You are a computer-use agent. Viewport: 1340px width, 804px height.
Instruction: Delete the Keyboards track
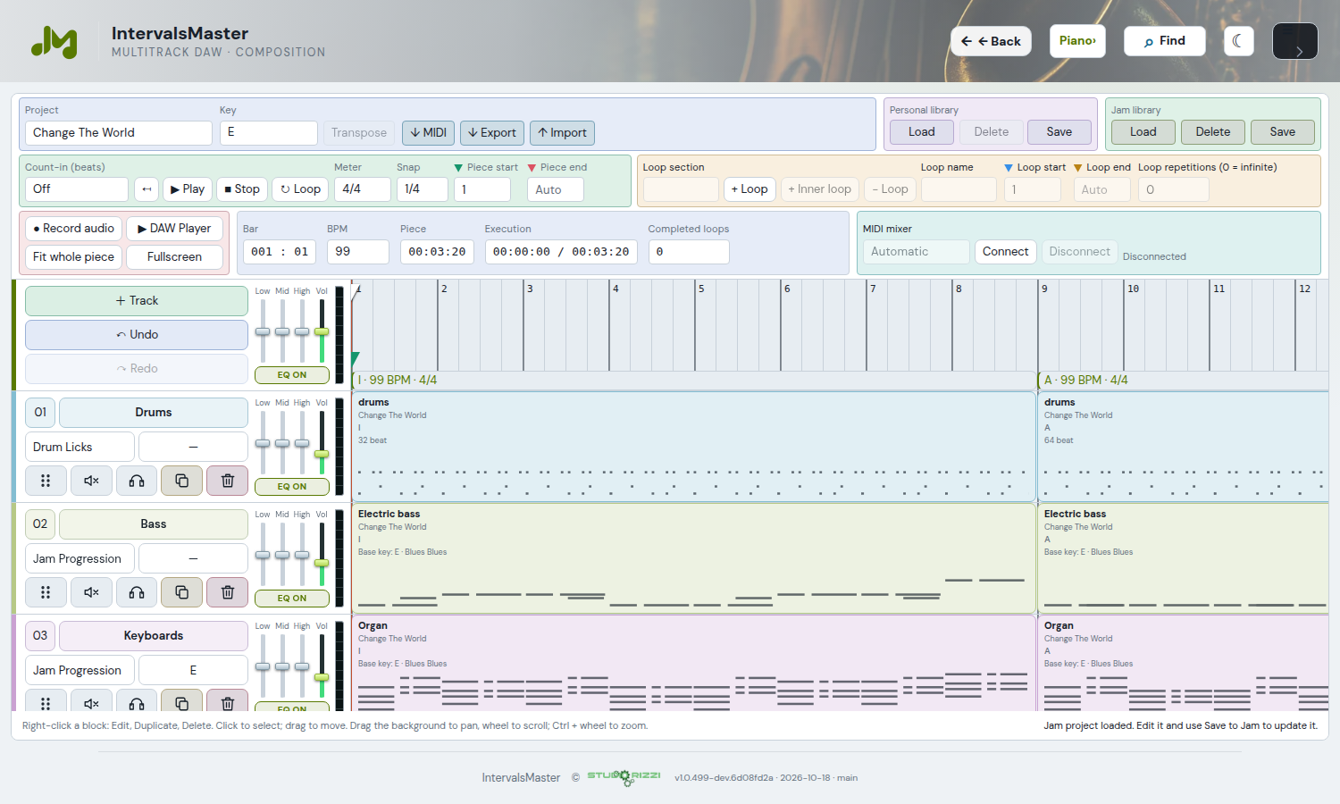pos(227,701)
